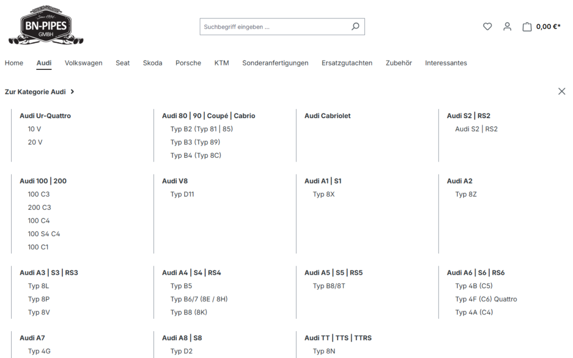
Task: Select Typ 8X entry
Action: point(323,194)
